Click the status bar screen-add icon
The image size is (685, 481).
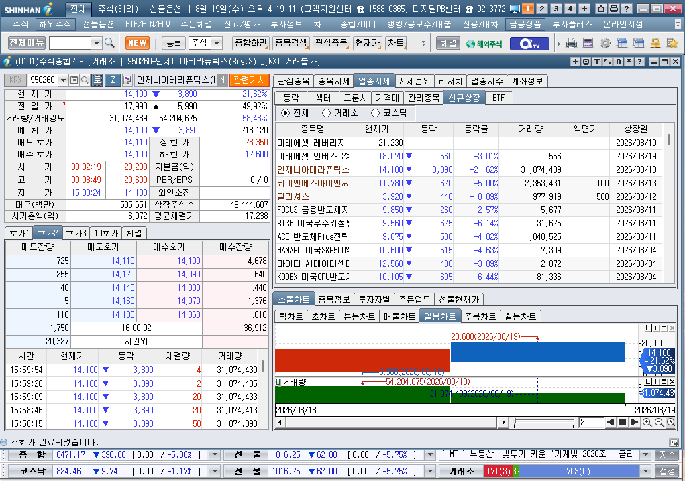pos(674,442)
